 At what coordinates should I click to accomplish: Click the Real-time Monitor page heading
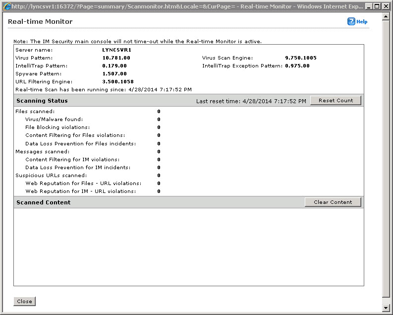[40, 22]
